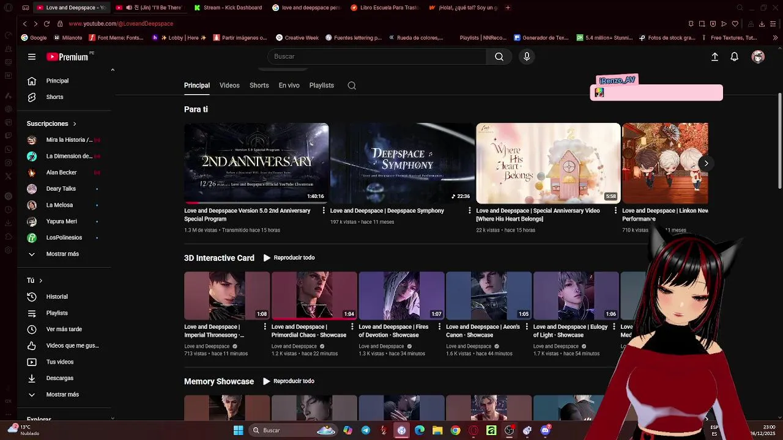Play all Memory Showcase videos
The height and width of the screenshot is (440, 783).
pyautogui.click(x=289, y=381)
